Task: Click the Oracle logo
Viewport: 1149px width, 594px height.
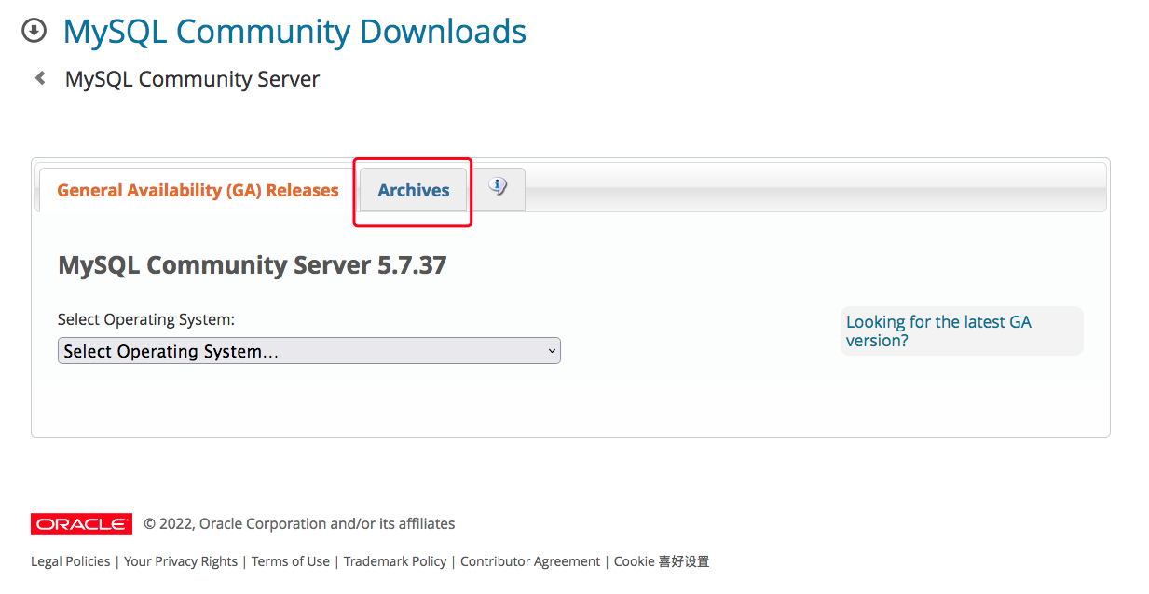Action: click(81, 524)
